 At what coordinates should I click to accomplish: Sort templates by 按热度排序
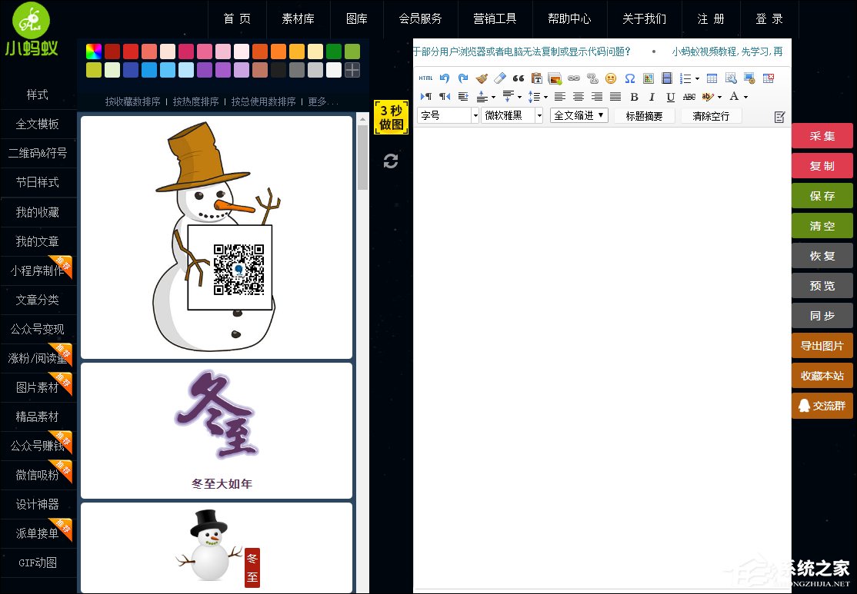pyautogui.click(x=195, y=101)
